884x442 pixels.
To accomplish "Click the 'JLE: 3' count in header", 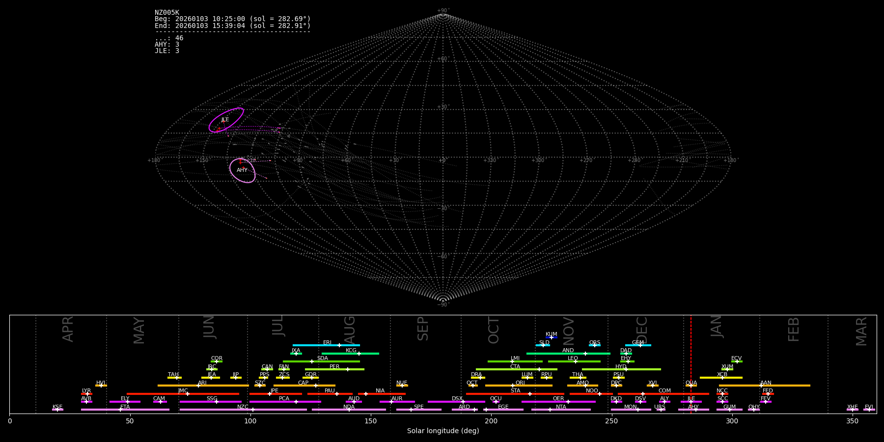I will (167, 51).
